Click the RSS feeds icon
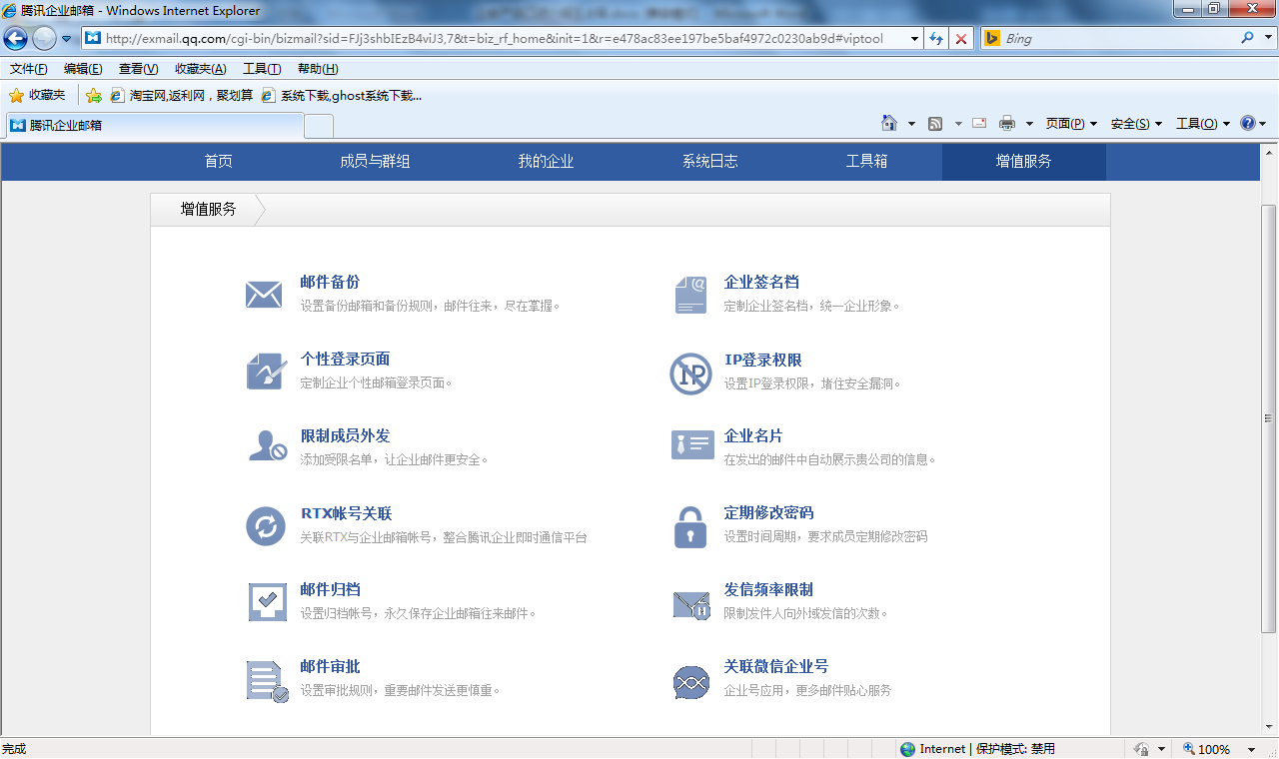Image resolution: width=1279 pixels, height=759 pixels. [x=935, y=123]
